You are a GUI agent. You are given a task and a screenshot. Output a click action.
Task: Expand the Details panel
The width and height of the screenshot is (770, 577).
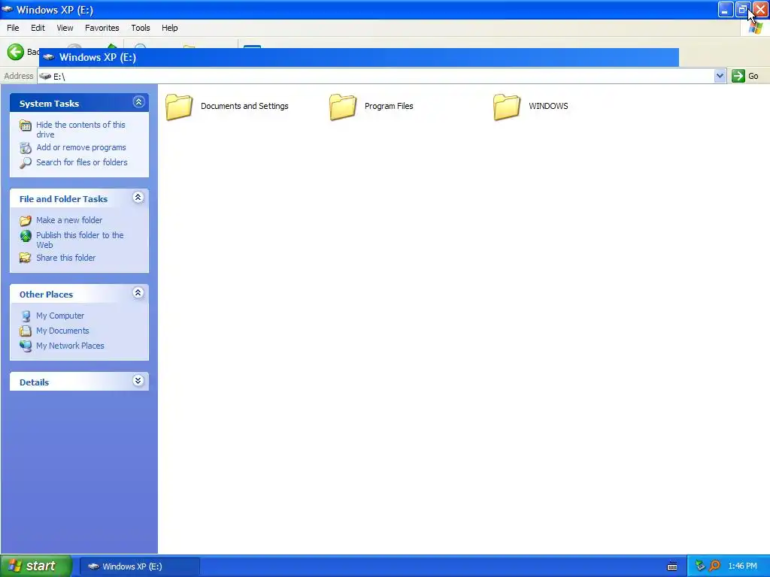[138, 381]
